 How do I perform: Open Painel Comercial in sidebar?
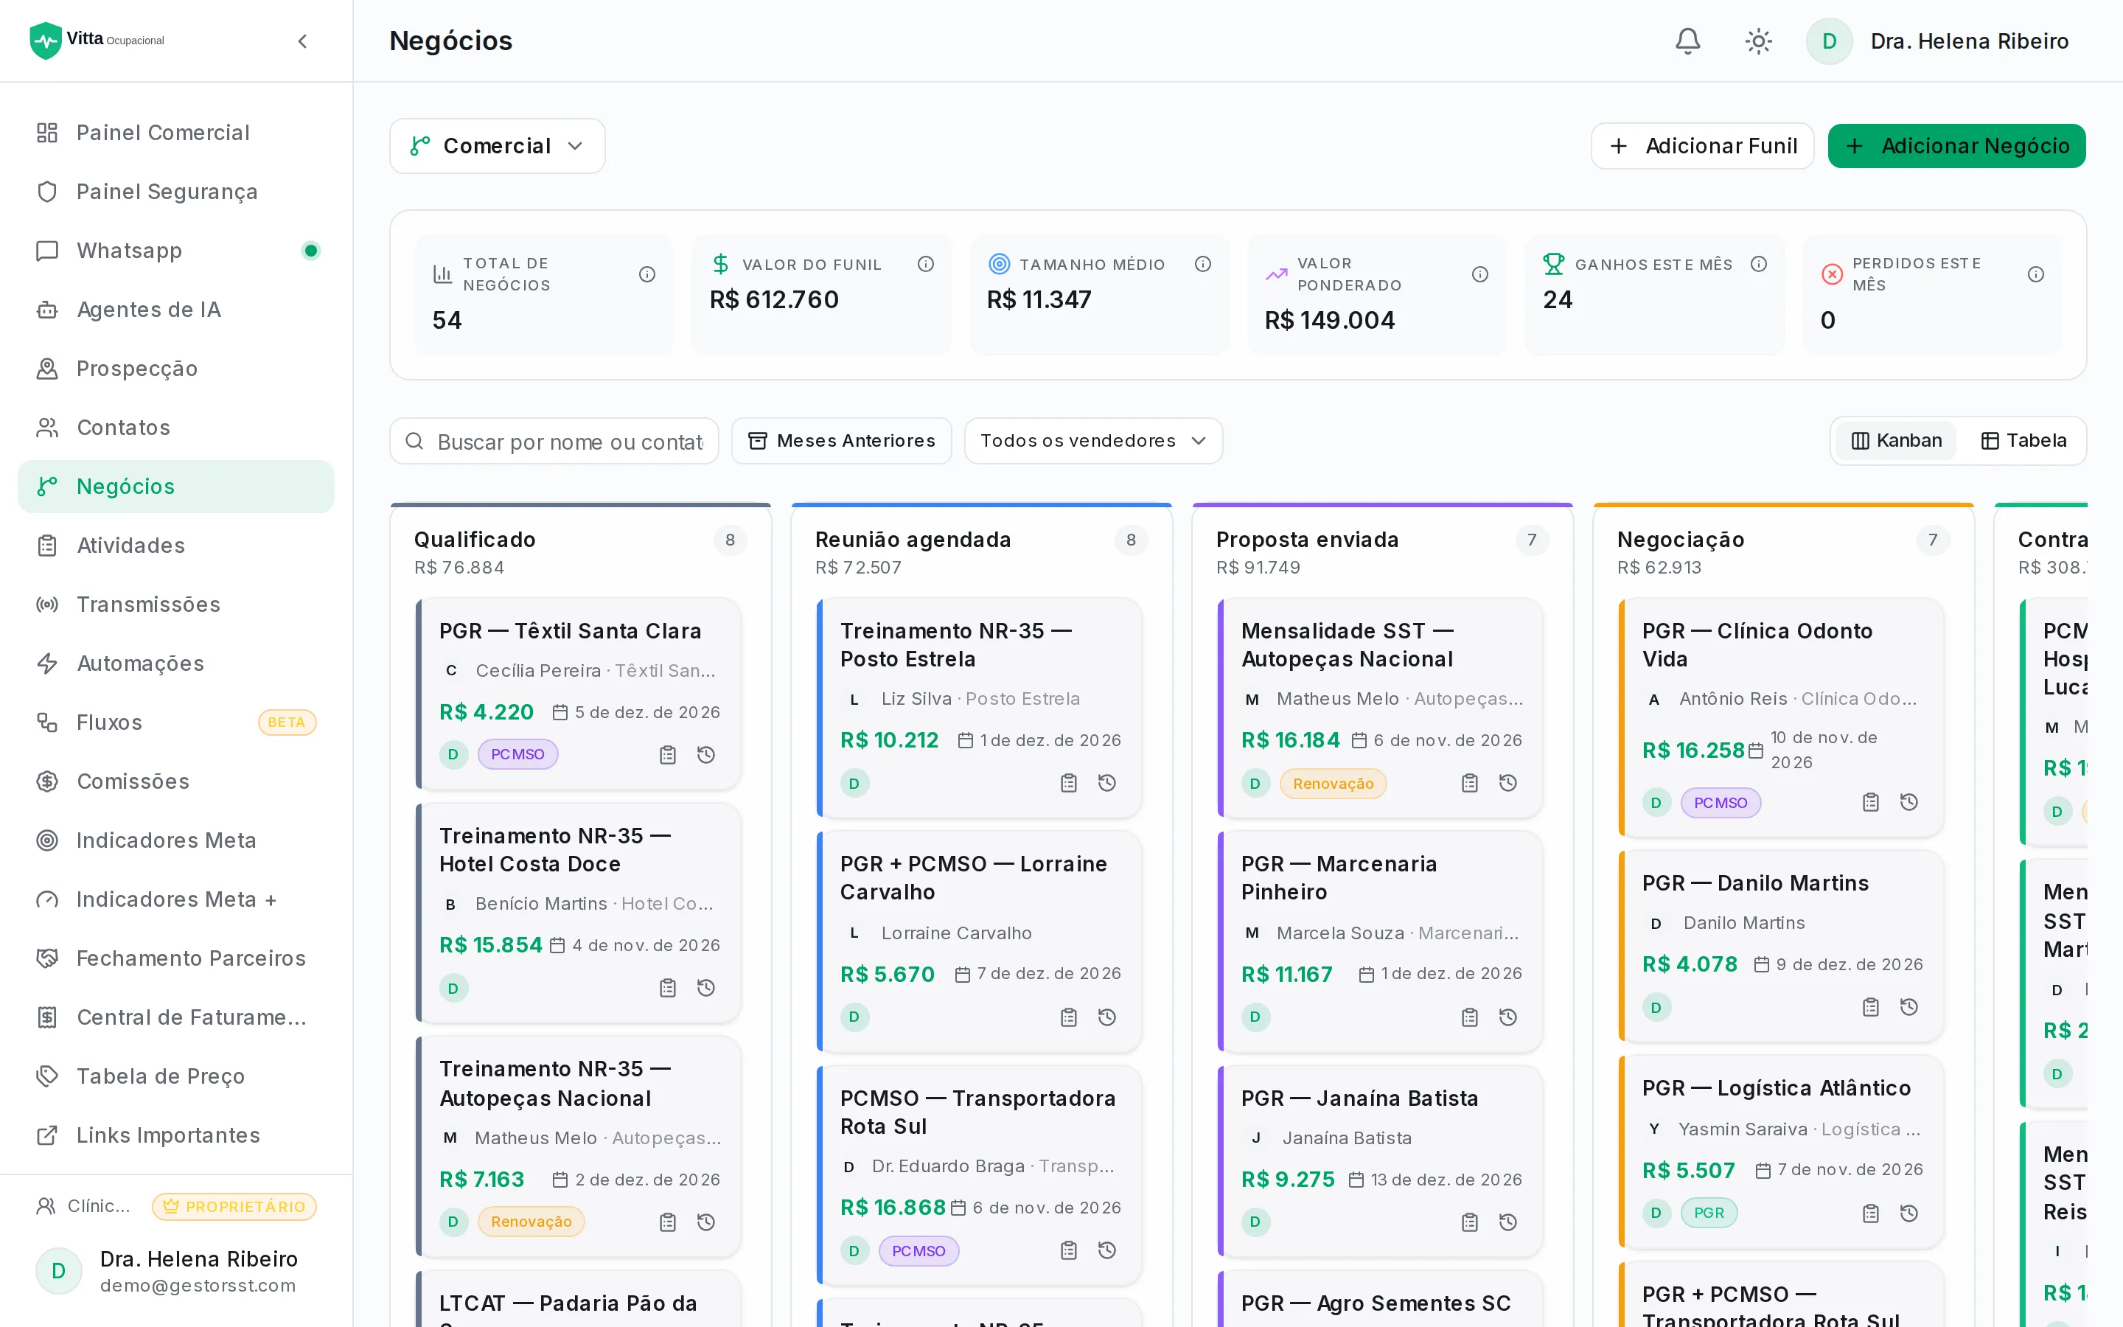(x=176, y=133)
